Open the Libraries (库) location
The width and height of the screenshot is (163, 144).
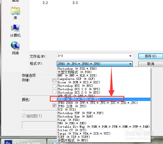point(15,13)
